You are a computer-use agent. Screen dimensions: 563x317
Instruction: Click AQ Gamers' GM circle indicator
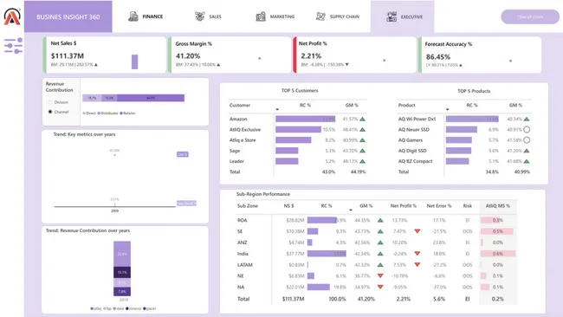click(x=527, y=140)
